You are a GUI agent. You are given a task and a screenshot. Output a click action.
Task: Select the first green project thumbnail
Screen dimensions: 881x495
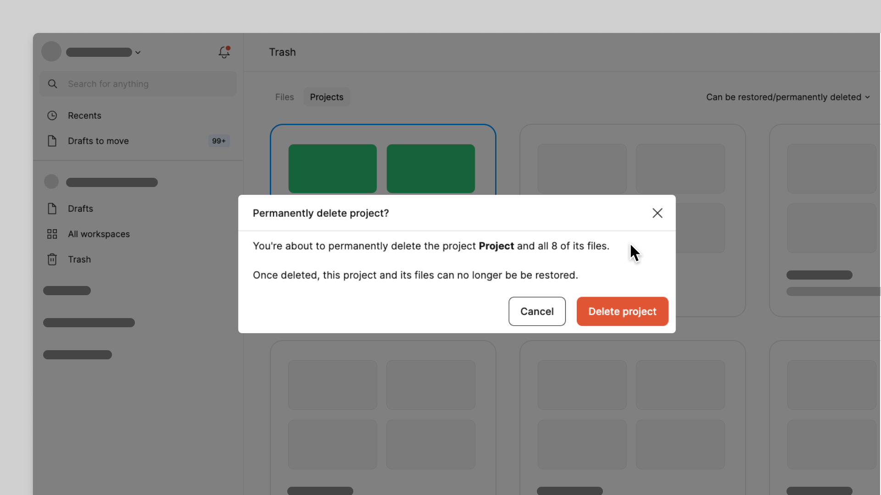(x=333, y=169)
